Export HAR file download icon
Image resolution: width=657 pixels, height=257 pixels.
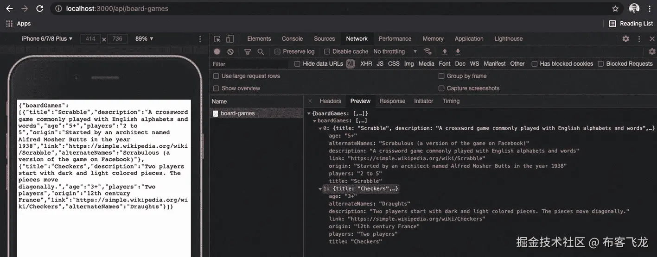tap(458, 51)
